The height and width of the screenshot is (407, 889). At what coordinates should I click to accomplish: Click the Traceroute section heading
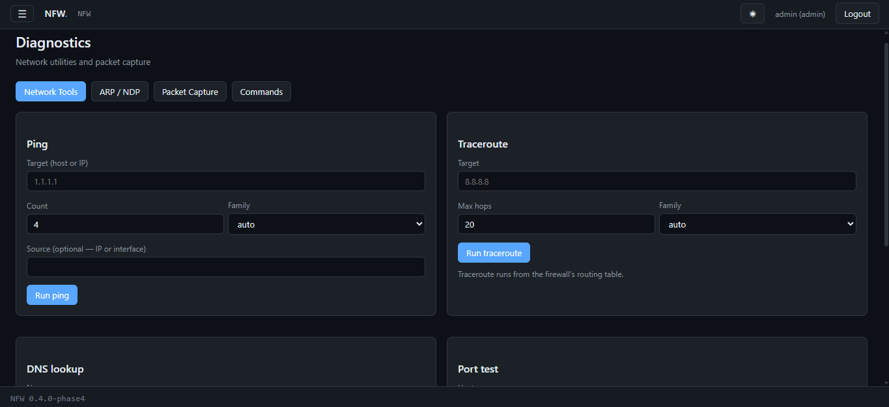(483, 144)
